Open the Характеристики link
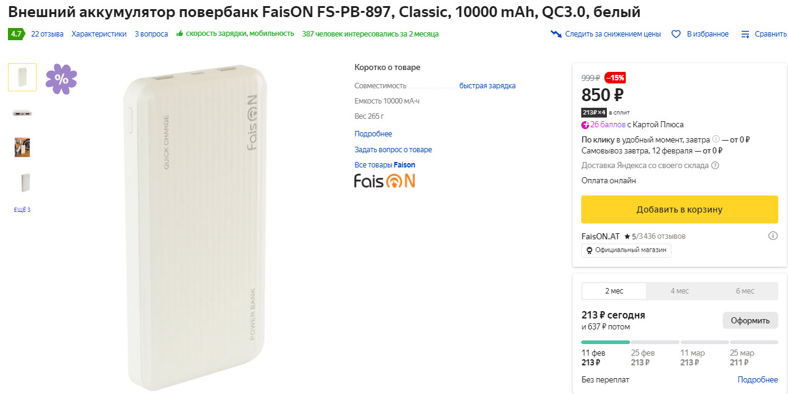 [x=99, y=34]
